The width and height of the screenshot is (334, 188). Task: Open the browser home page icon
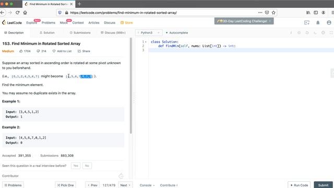pos(25,13)
